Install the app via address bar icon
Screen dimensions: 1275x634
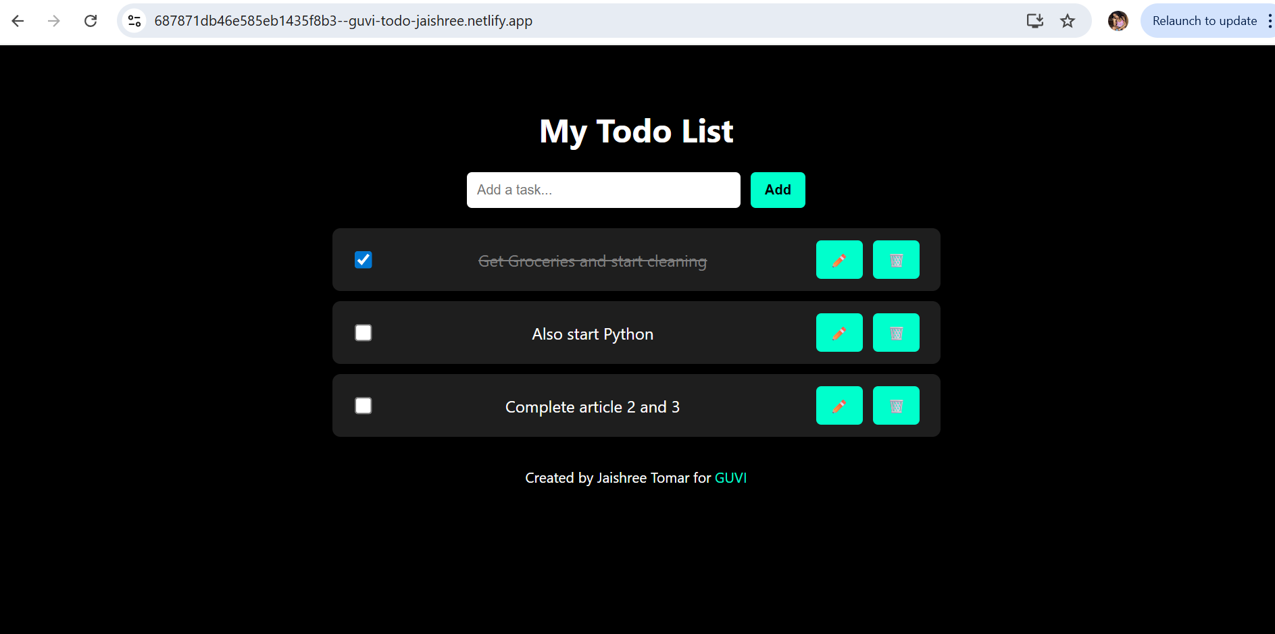click(1034, 21)
